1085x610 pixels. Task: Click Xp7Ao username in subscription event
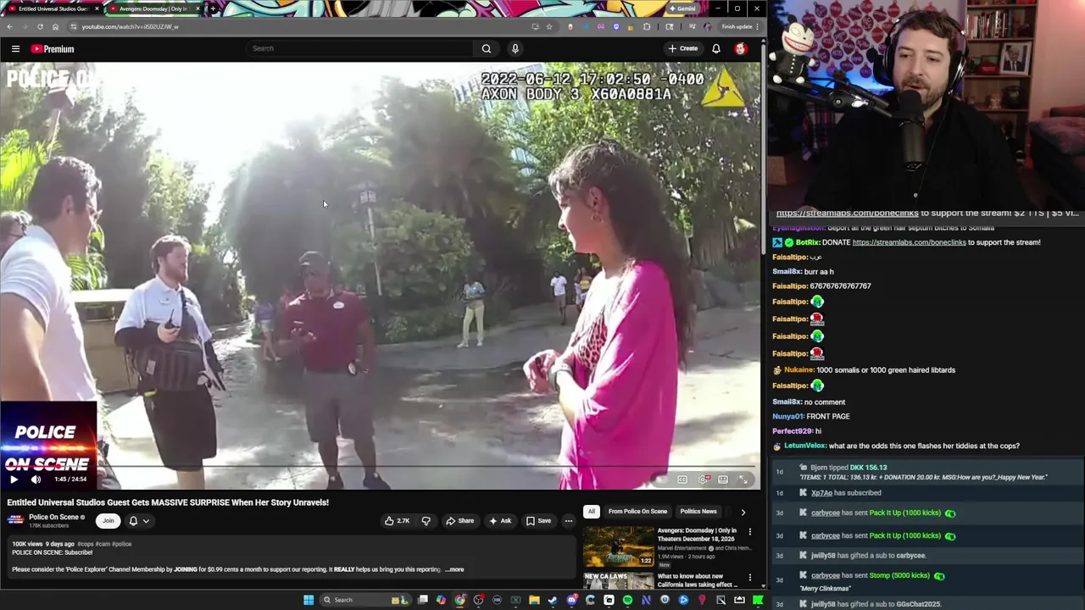(x=821, y=493)
